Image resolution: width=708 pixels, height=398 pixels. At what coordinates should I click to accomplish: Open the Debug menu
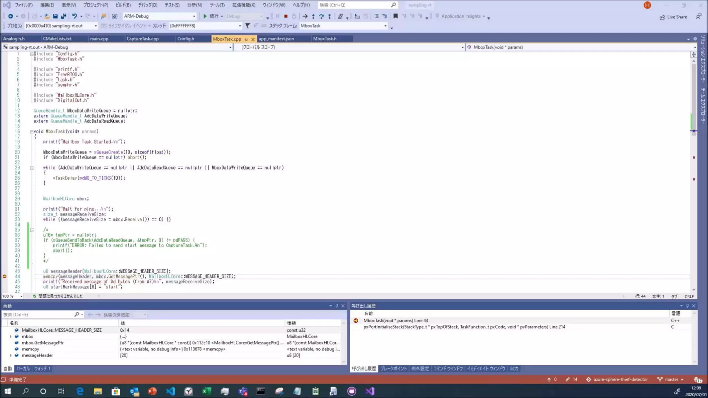[x=148, y=5]
